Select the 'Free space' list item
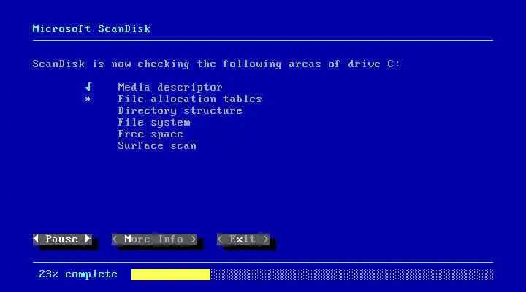The image size is (526, 292). click(x=150, y=134)
